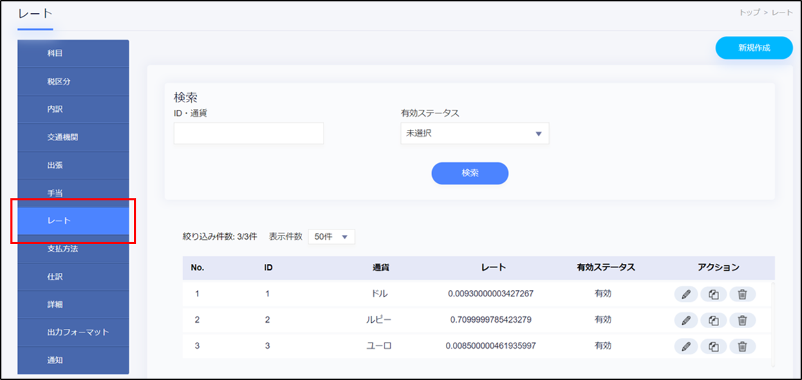Go to 出力フォーマット menu item
Viewport: 802px width, 380px height.
[x=73, y=332]
